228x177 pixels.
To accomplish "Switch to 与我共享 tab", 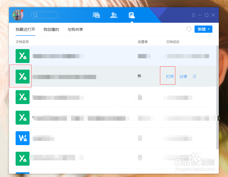I will point(75,29).
